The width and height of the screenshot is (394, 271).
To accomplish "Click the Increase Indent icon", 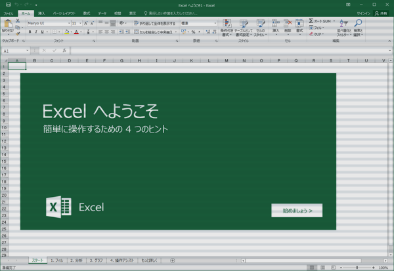I will click(127, 32).
